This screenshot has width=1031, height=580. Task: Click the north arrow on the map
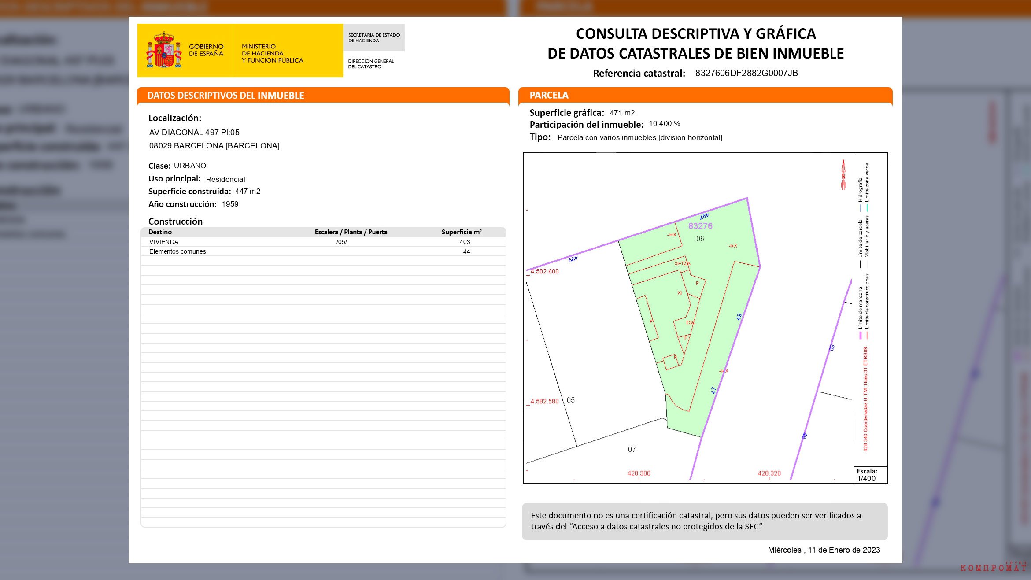click(843, 175)
